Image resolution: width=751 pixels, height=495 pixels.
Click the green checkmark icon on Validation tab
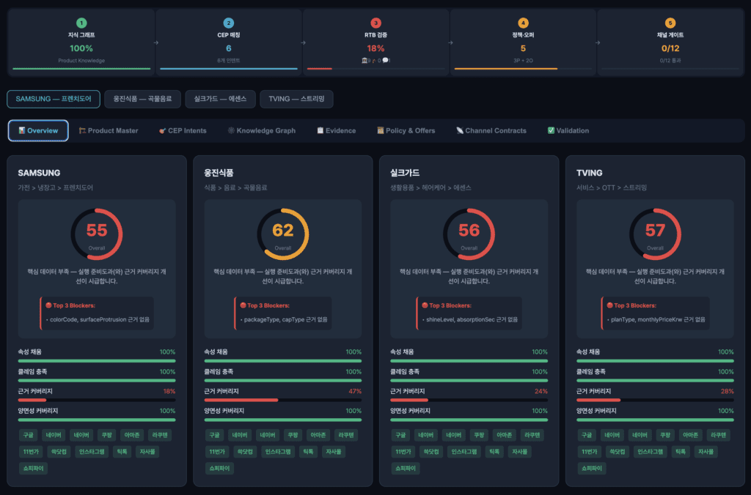pos(551,130)
